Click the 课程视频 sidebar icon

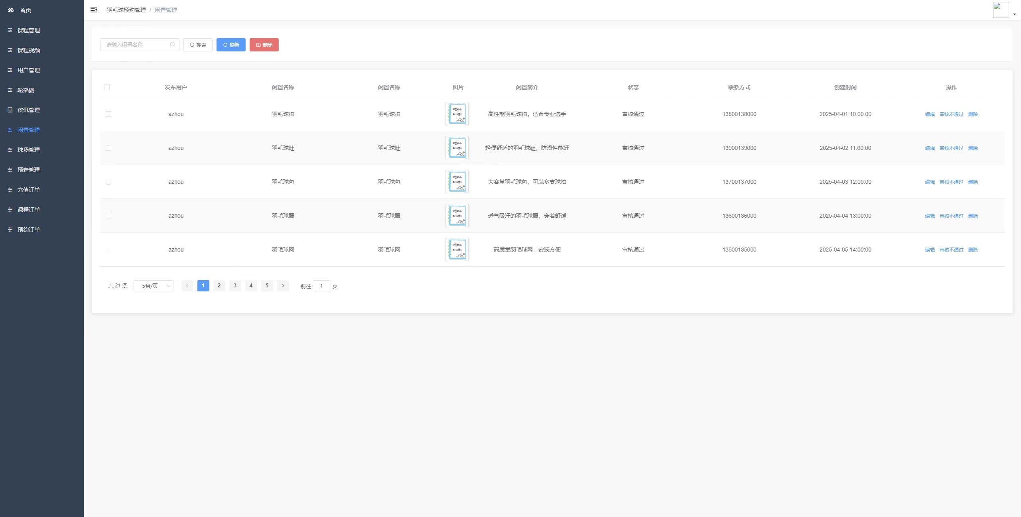click(10, 50)
